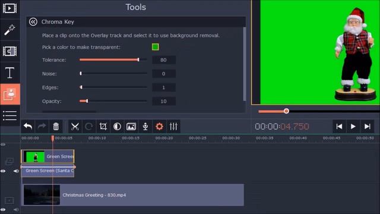Open Color adjustments half-circle icon

click(117, 127)
